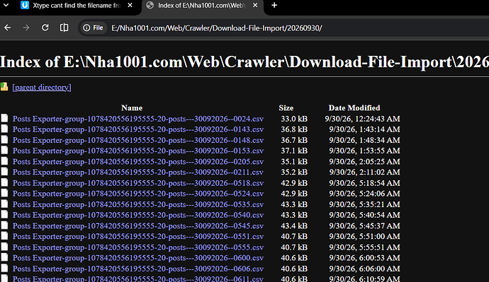Click the Index of E:\Nha1001.com page heading
The height and width of the screenshot is (282, 489).
pos(244,62)
